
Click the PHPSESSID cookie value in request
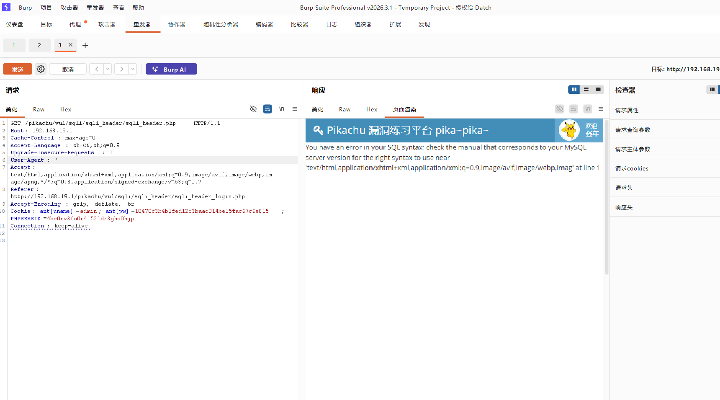tap(90, 219)
